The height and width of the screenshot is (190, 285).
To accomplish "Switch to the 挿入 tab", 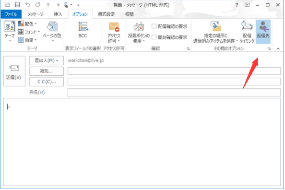I will coord(58,14).
